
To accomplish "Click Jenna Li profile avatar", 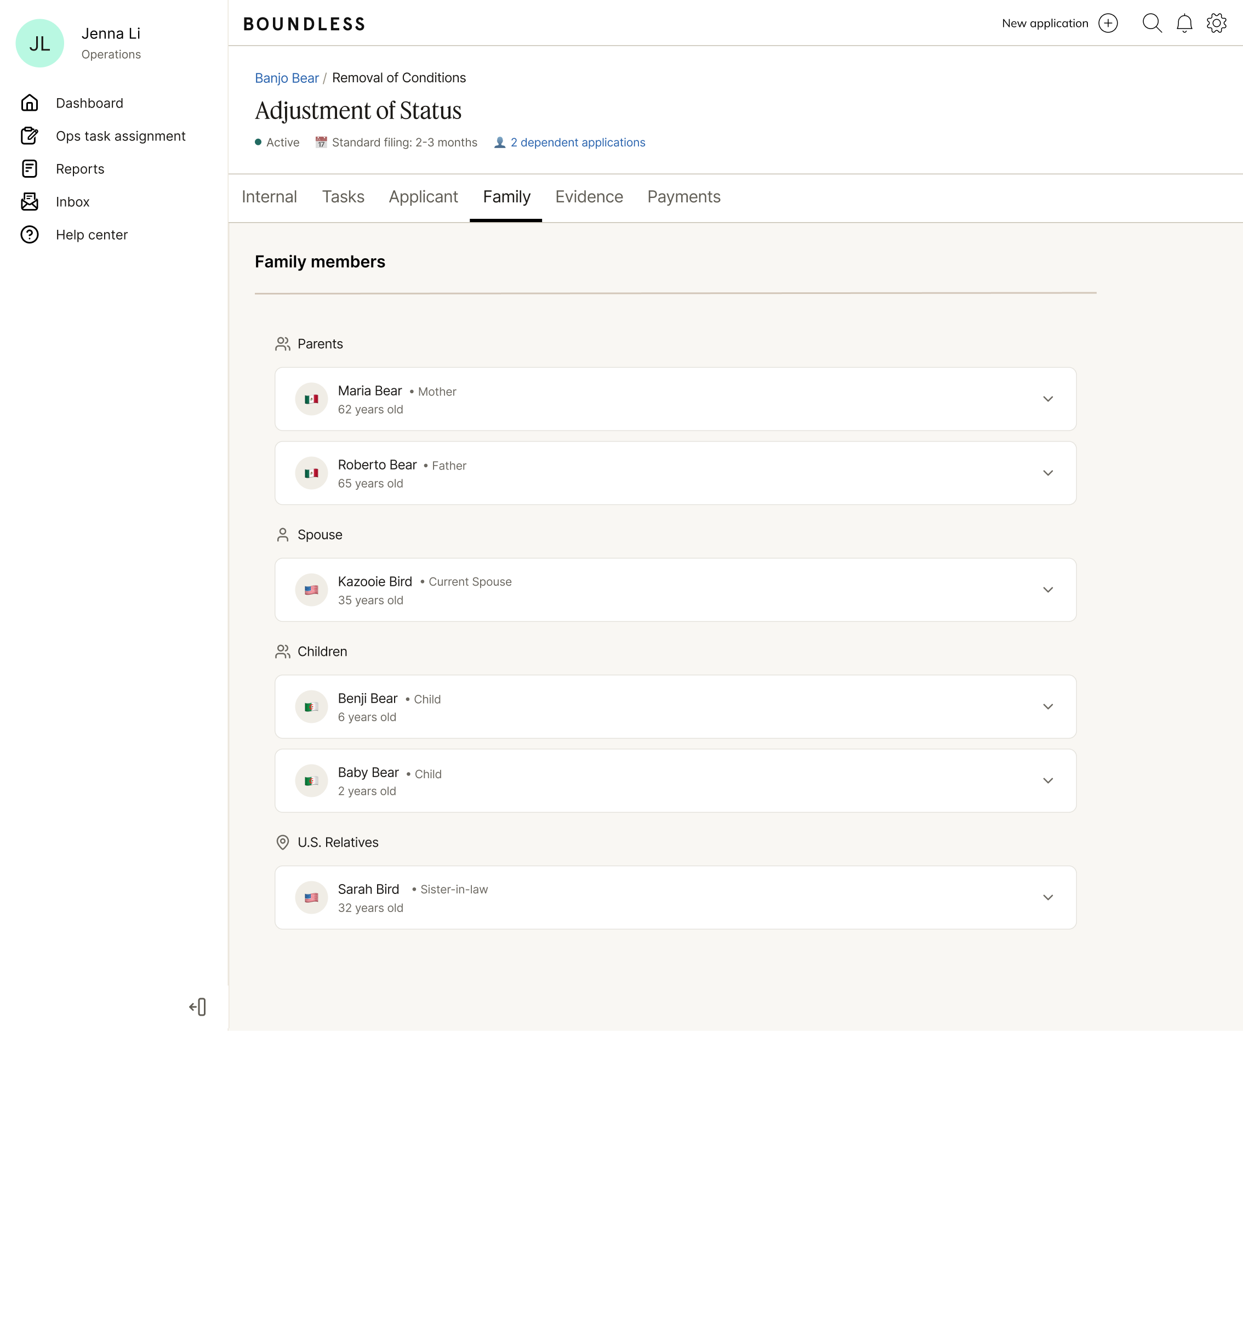I will [39, 44].
